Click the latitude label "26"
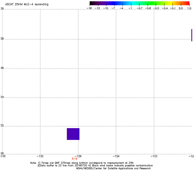Viewport: 194px width, 170px height. click(2, 68)
